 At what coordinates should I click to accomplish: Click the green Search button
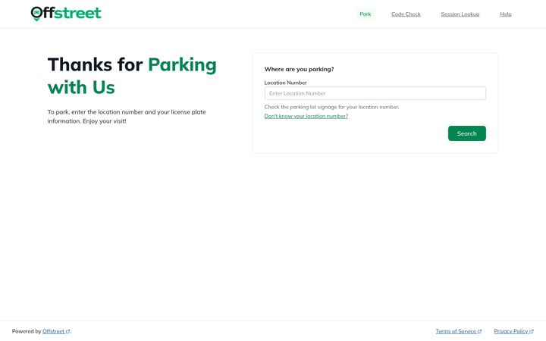pyautogui.click(x=466, y=133)
